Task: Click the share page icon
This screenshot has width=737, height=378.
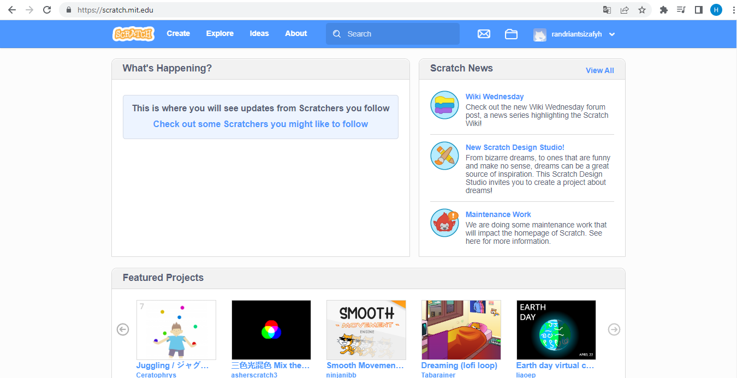Action: click(625, 10)
